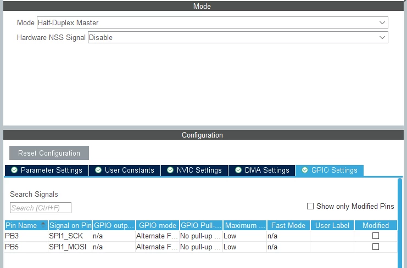407x268 pixels.
Task: Enable Show only Modified Pins
Action: click(310, 206)
